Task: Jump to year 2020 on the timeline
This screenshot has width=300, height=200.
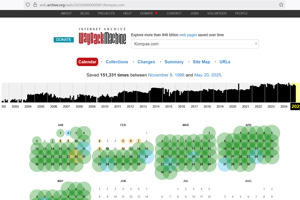Action: [232, 106]
